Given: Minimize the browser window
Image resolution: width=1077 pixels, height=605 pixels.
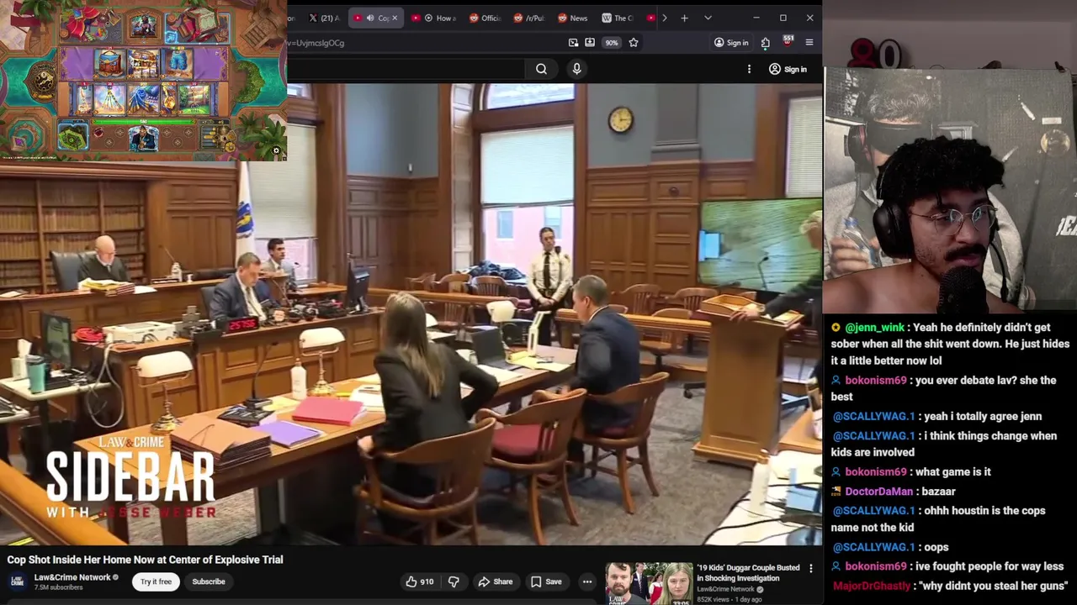Looking at the screenshot, I should [x=756, y=18].
